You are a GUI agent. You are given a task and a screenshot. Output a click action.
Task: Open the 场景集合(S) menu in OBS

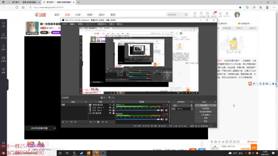pos(102,24)
